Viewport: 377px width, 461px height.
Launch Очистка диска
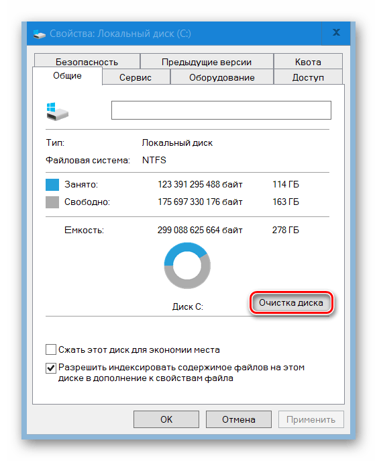tap(291, 303)
